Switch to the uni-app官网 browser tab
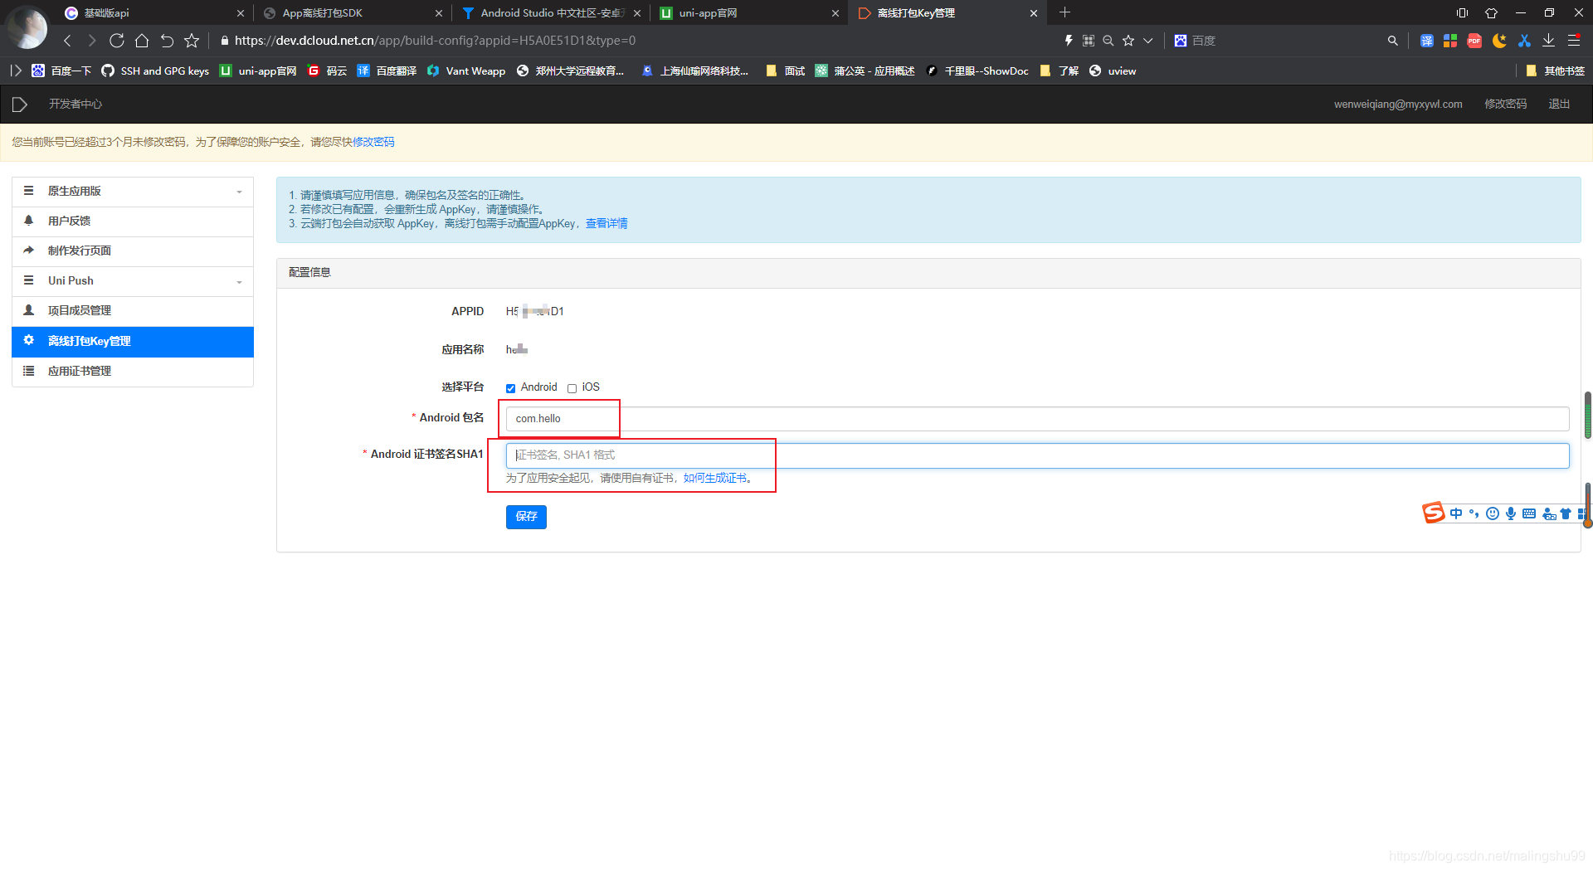The image size is (1593, 871). [x=750, y=13]
